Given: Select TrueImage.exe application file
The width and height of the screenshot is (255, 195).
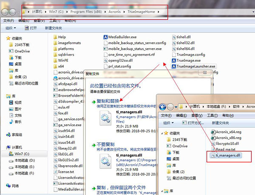Looking at the screenshot, I should (x=187, y=60).
